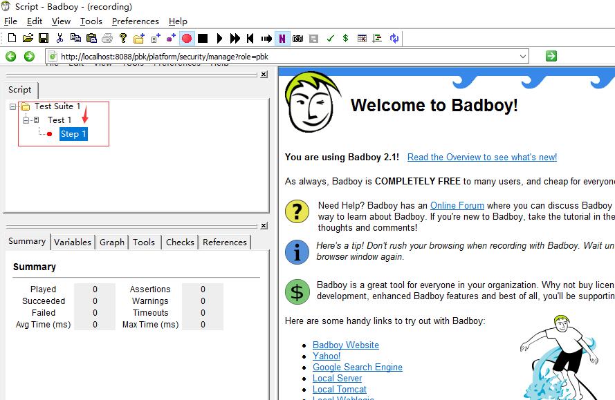Toggle the purple N navigation mode button

pos(282,39)
